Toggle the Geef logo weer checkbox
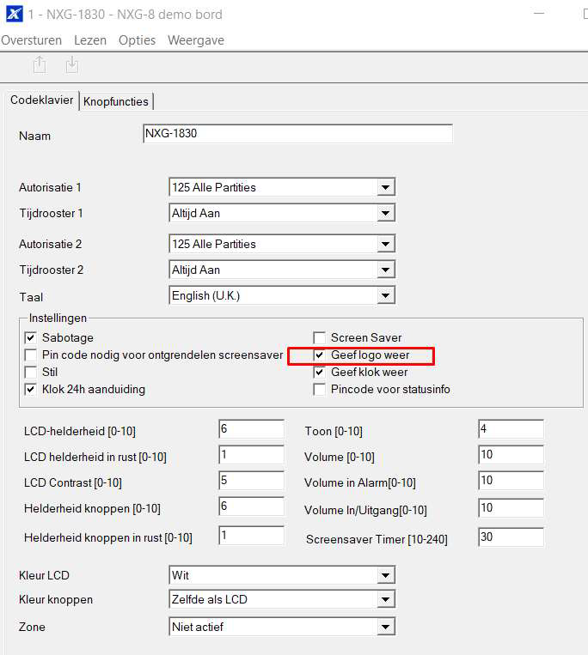588x655 pixels. click(x=320, y=355)
